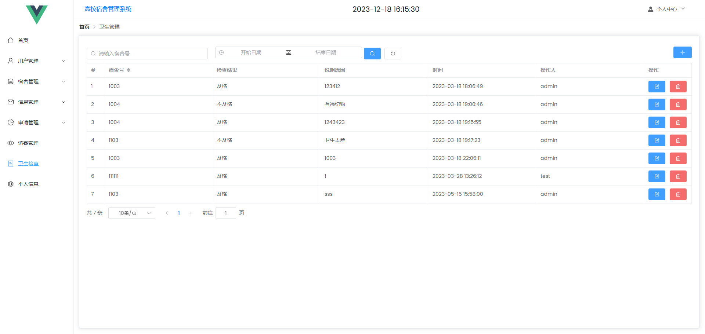This screenshot has height=334, width=705.
Task: Click the 开始日期 date picker field
Action: point(251,52)
